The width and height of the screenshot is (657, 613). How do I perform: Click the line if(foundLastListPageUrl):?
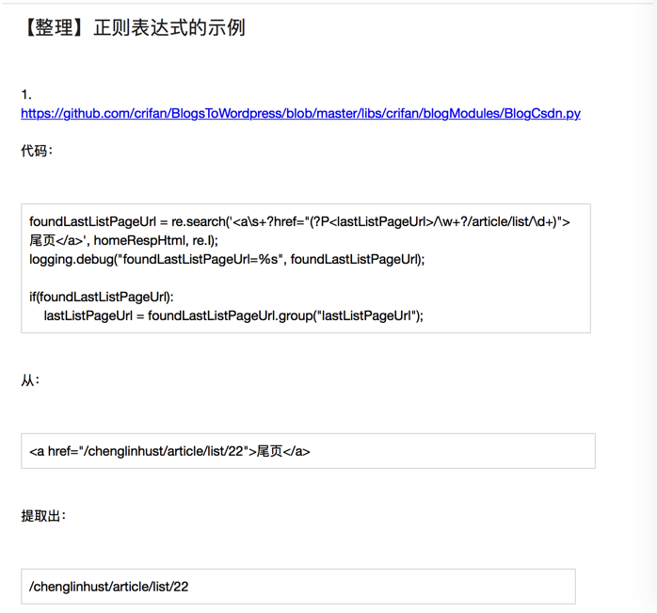tap(101, 297)
